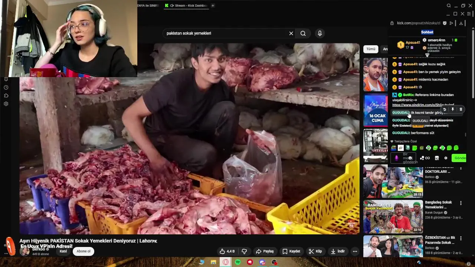The image size is (475, 267).
Task: Start voice search with microphone icon
Action: [320, 33]
